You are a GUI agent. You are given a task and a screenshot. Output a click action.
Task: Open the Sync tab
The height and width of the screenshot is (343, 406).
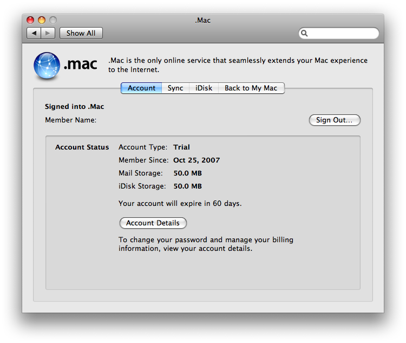(x=175, y=88)
